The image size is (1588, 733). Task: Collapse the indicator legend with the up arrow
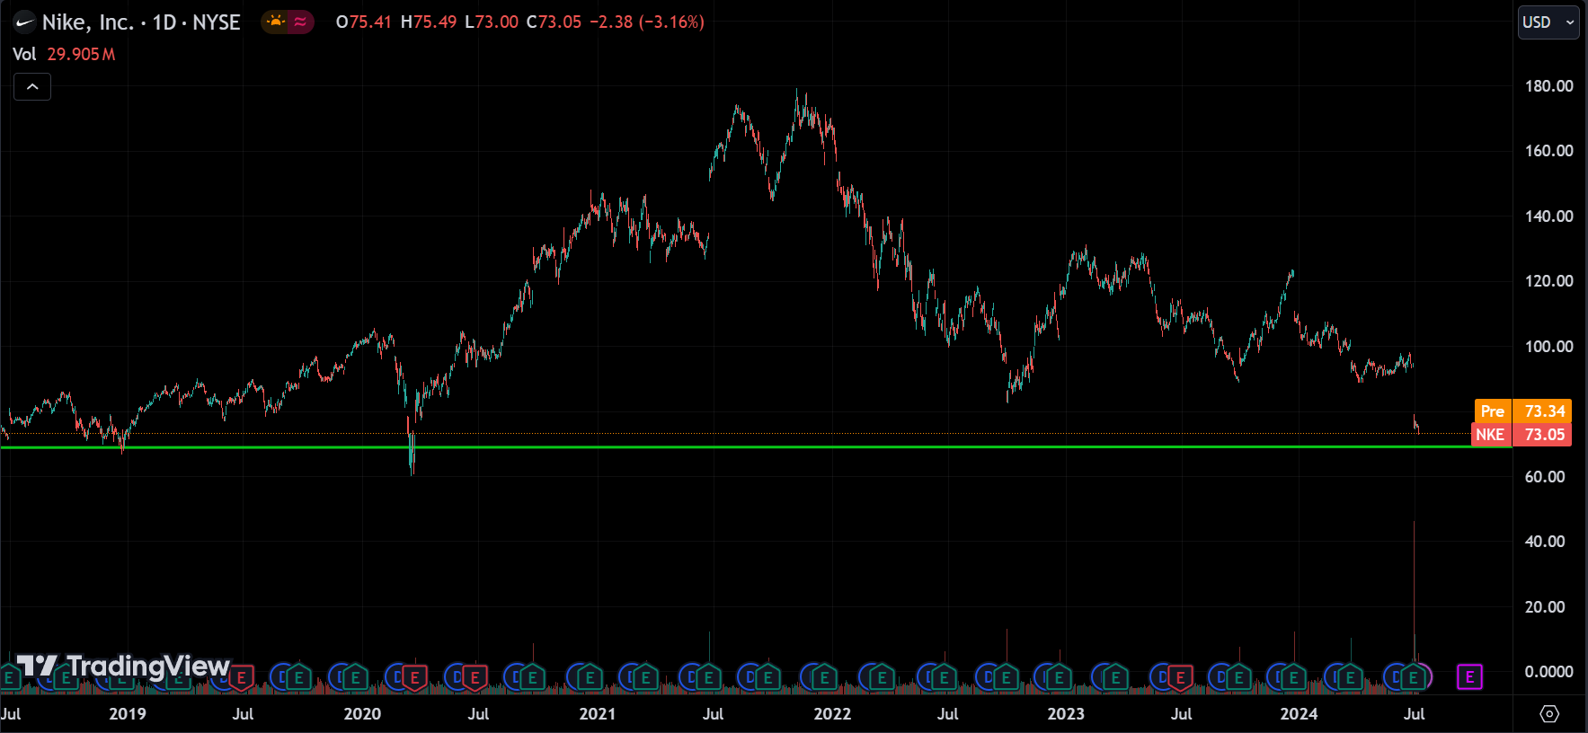32,87
